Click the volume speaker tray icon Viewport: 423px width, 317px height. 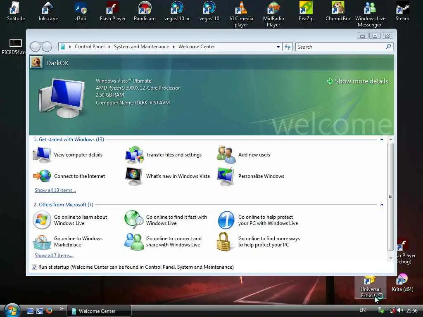click(x=400, y=310)
